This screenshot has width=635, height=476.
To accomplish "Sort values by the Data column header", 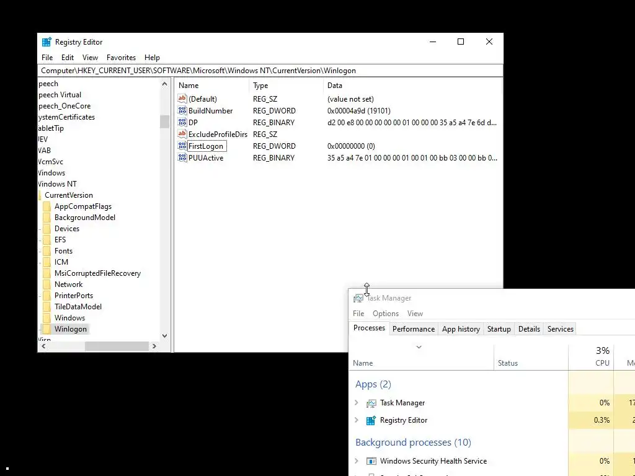I will click(413, 86).
